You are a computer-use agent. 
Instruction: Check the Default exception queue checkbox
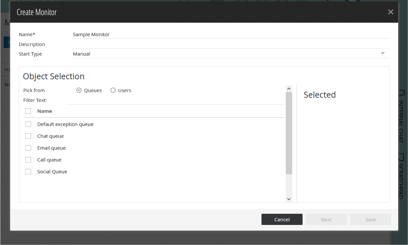[x=28, y=124]
